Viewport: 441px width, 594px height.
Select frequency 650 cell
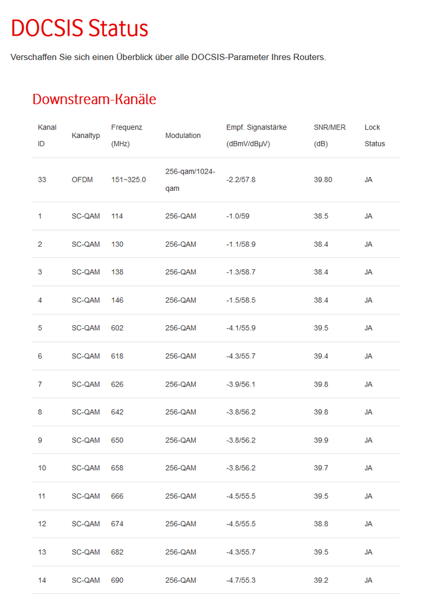coord(118,441)
